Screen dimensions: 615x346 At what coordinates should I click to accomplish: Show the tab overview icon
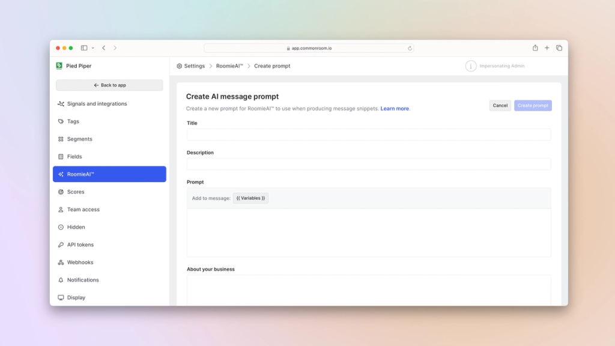[559, 48]
